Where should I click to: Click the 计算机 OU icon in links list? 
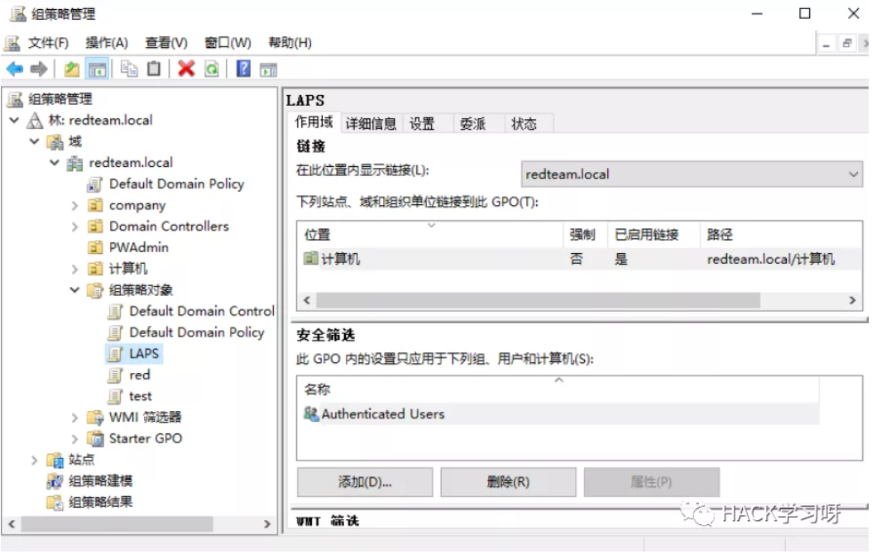click(x=311, y=258)
